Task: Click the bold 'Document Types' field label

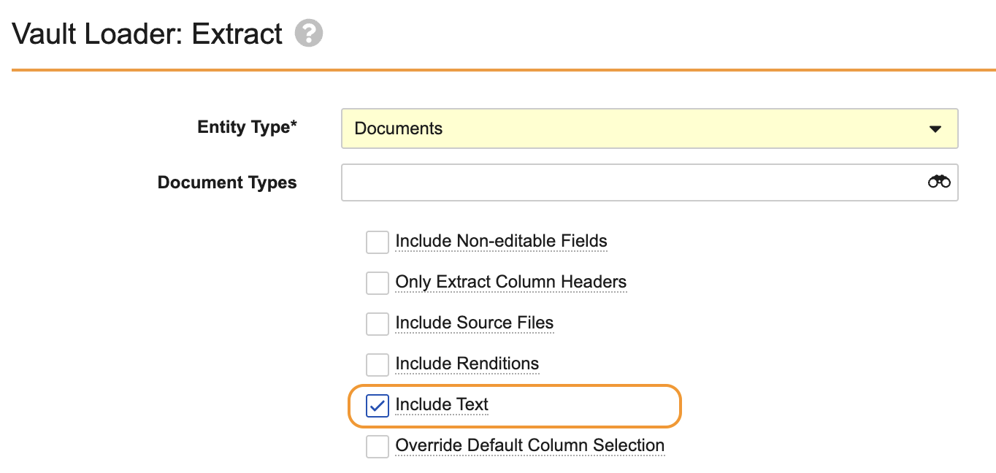Action: tap(227, 182)
